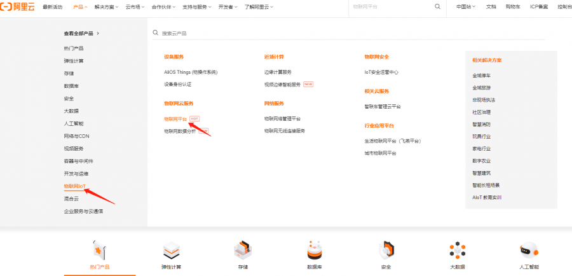Open the IoT安全运营中心 link
Image resolution: width=572 pixels, height=276 pixels.
pyautogui.click(x=381, y=72)
